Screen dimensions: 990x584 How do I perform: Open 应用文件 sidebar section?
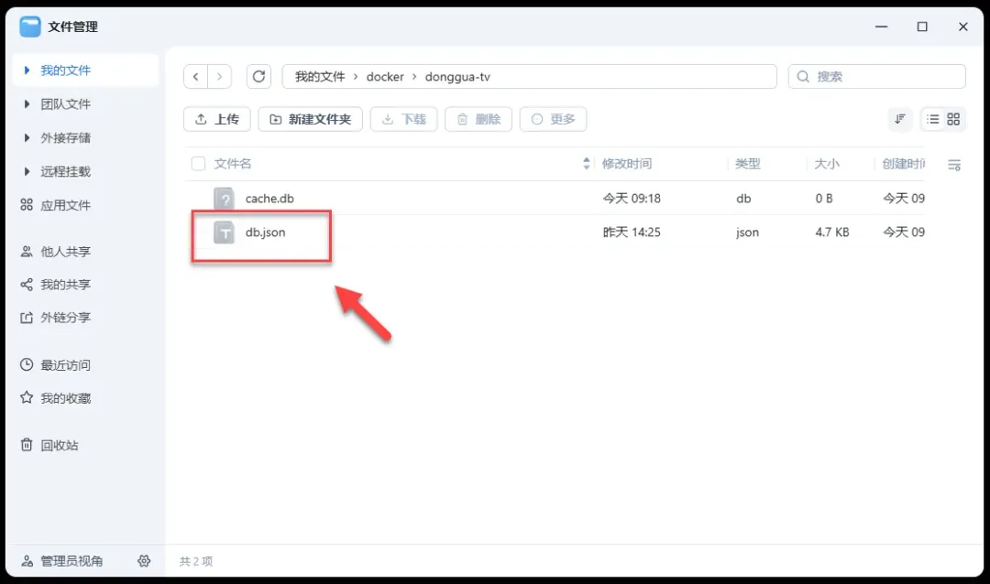click(x=64, y=205)
